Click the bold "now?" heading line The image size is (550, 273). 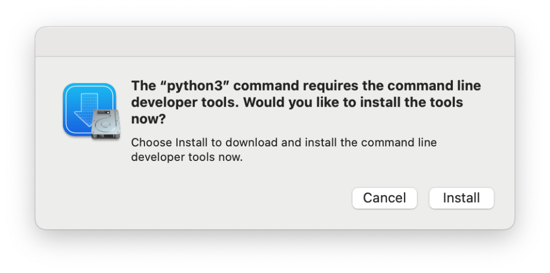tap(148, 119)
